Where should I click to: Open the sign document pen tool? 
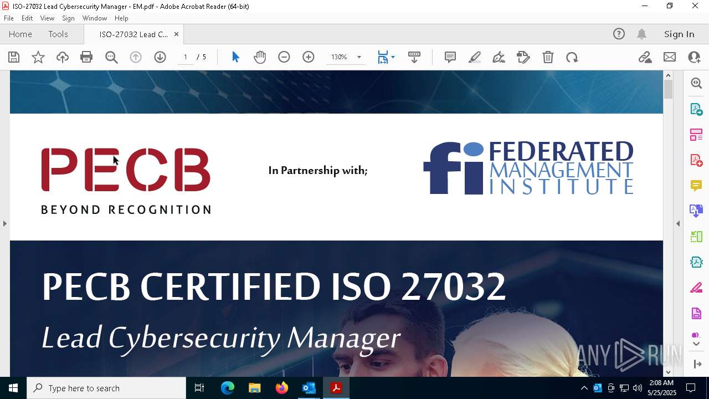(x=499, y=57)
